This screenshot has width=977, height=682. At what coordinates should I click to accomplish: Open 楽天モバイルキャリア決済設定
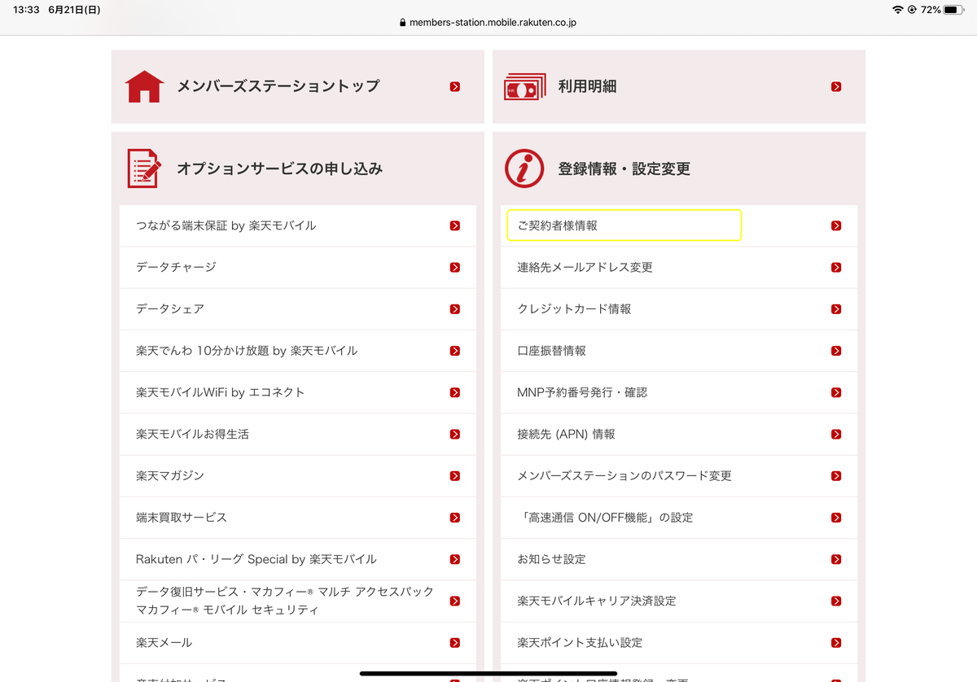(x=679, y=601)
